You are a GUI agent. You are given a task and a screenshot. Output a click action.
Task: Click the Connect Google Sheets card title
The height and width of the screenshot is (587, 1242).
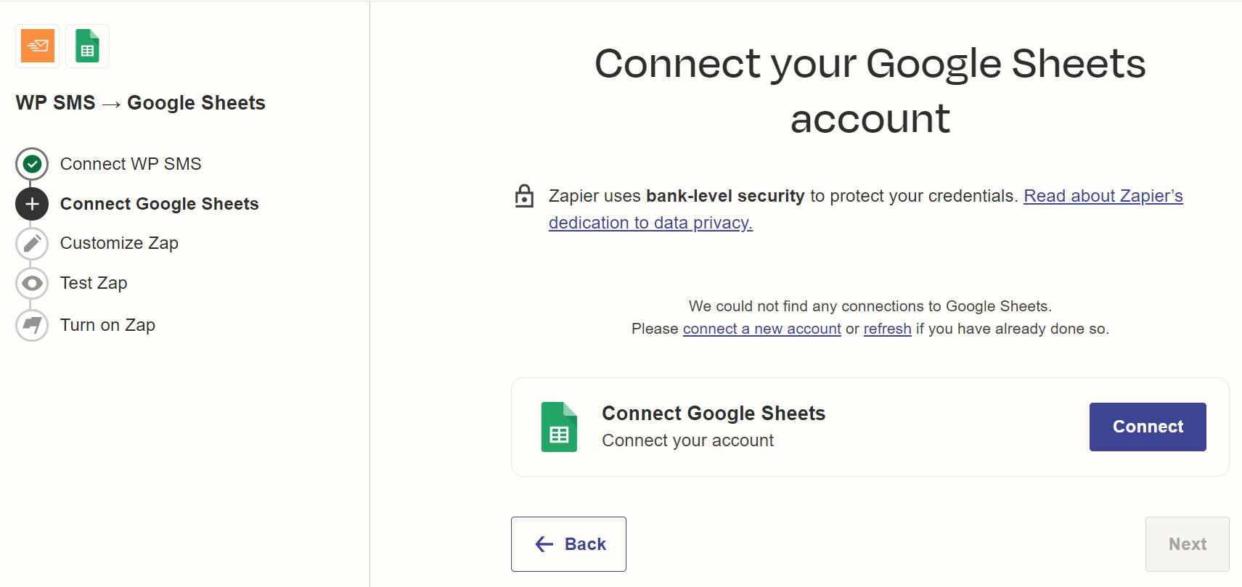pos(714,414)
